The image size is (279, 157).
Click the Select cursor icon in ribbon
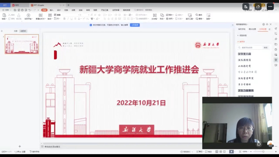coord(208,15)
